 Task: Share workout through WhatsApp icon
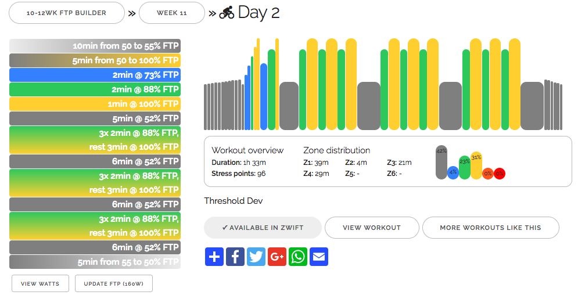pos(298,257)
